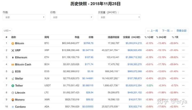Open the 市值 filter dropdown

pos(24,17)
